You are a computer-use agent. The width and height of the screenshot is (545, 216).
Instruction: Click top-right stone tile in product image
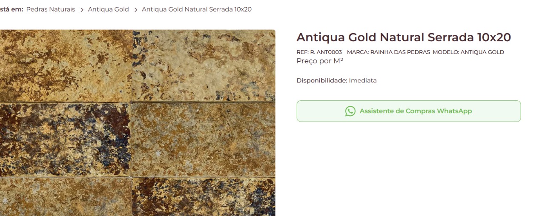[204, 65]
